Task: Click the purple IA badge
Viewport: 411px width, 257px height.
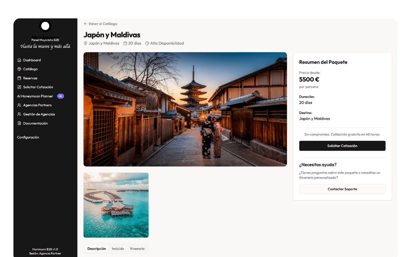Action: tap(60, 96)
